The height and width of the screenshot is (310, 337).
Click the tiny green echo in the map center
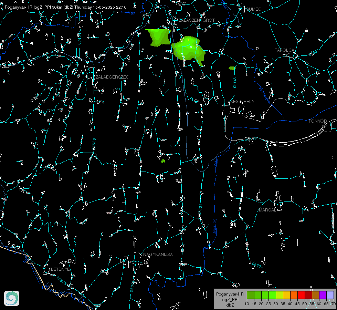coord(163,161)
